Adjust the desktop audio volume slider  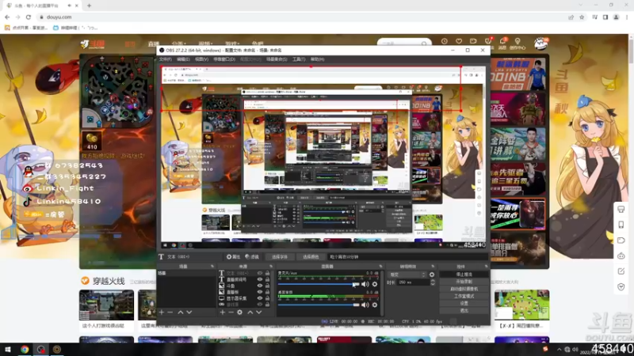coord(319,305)
